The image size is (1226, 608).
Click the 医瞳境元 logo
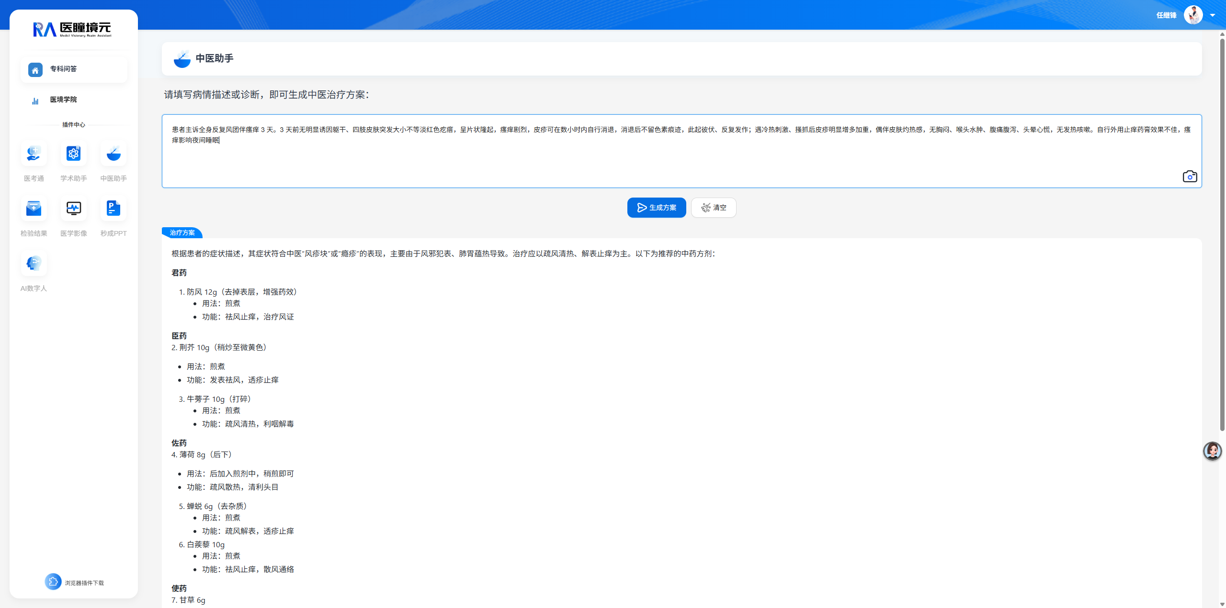pyautogui.click(x=72, y=30)
